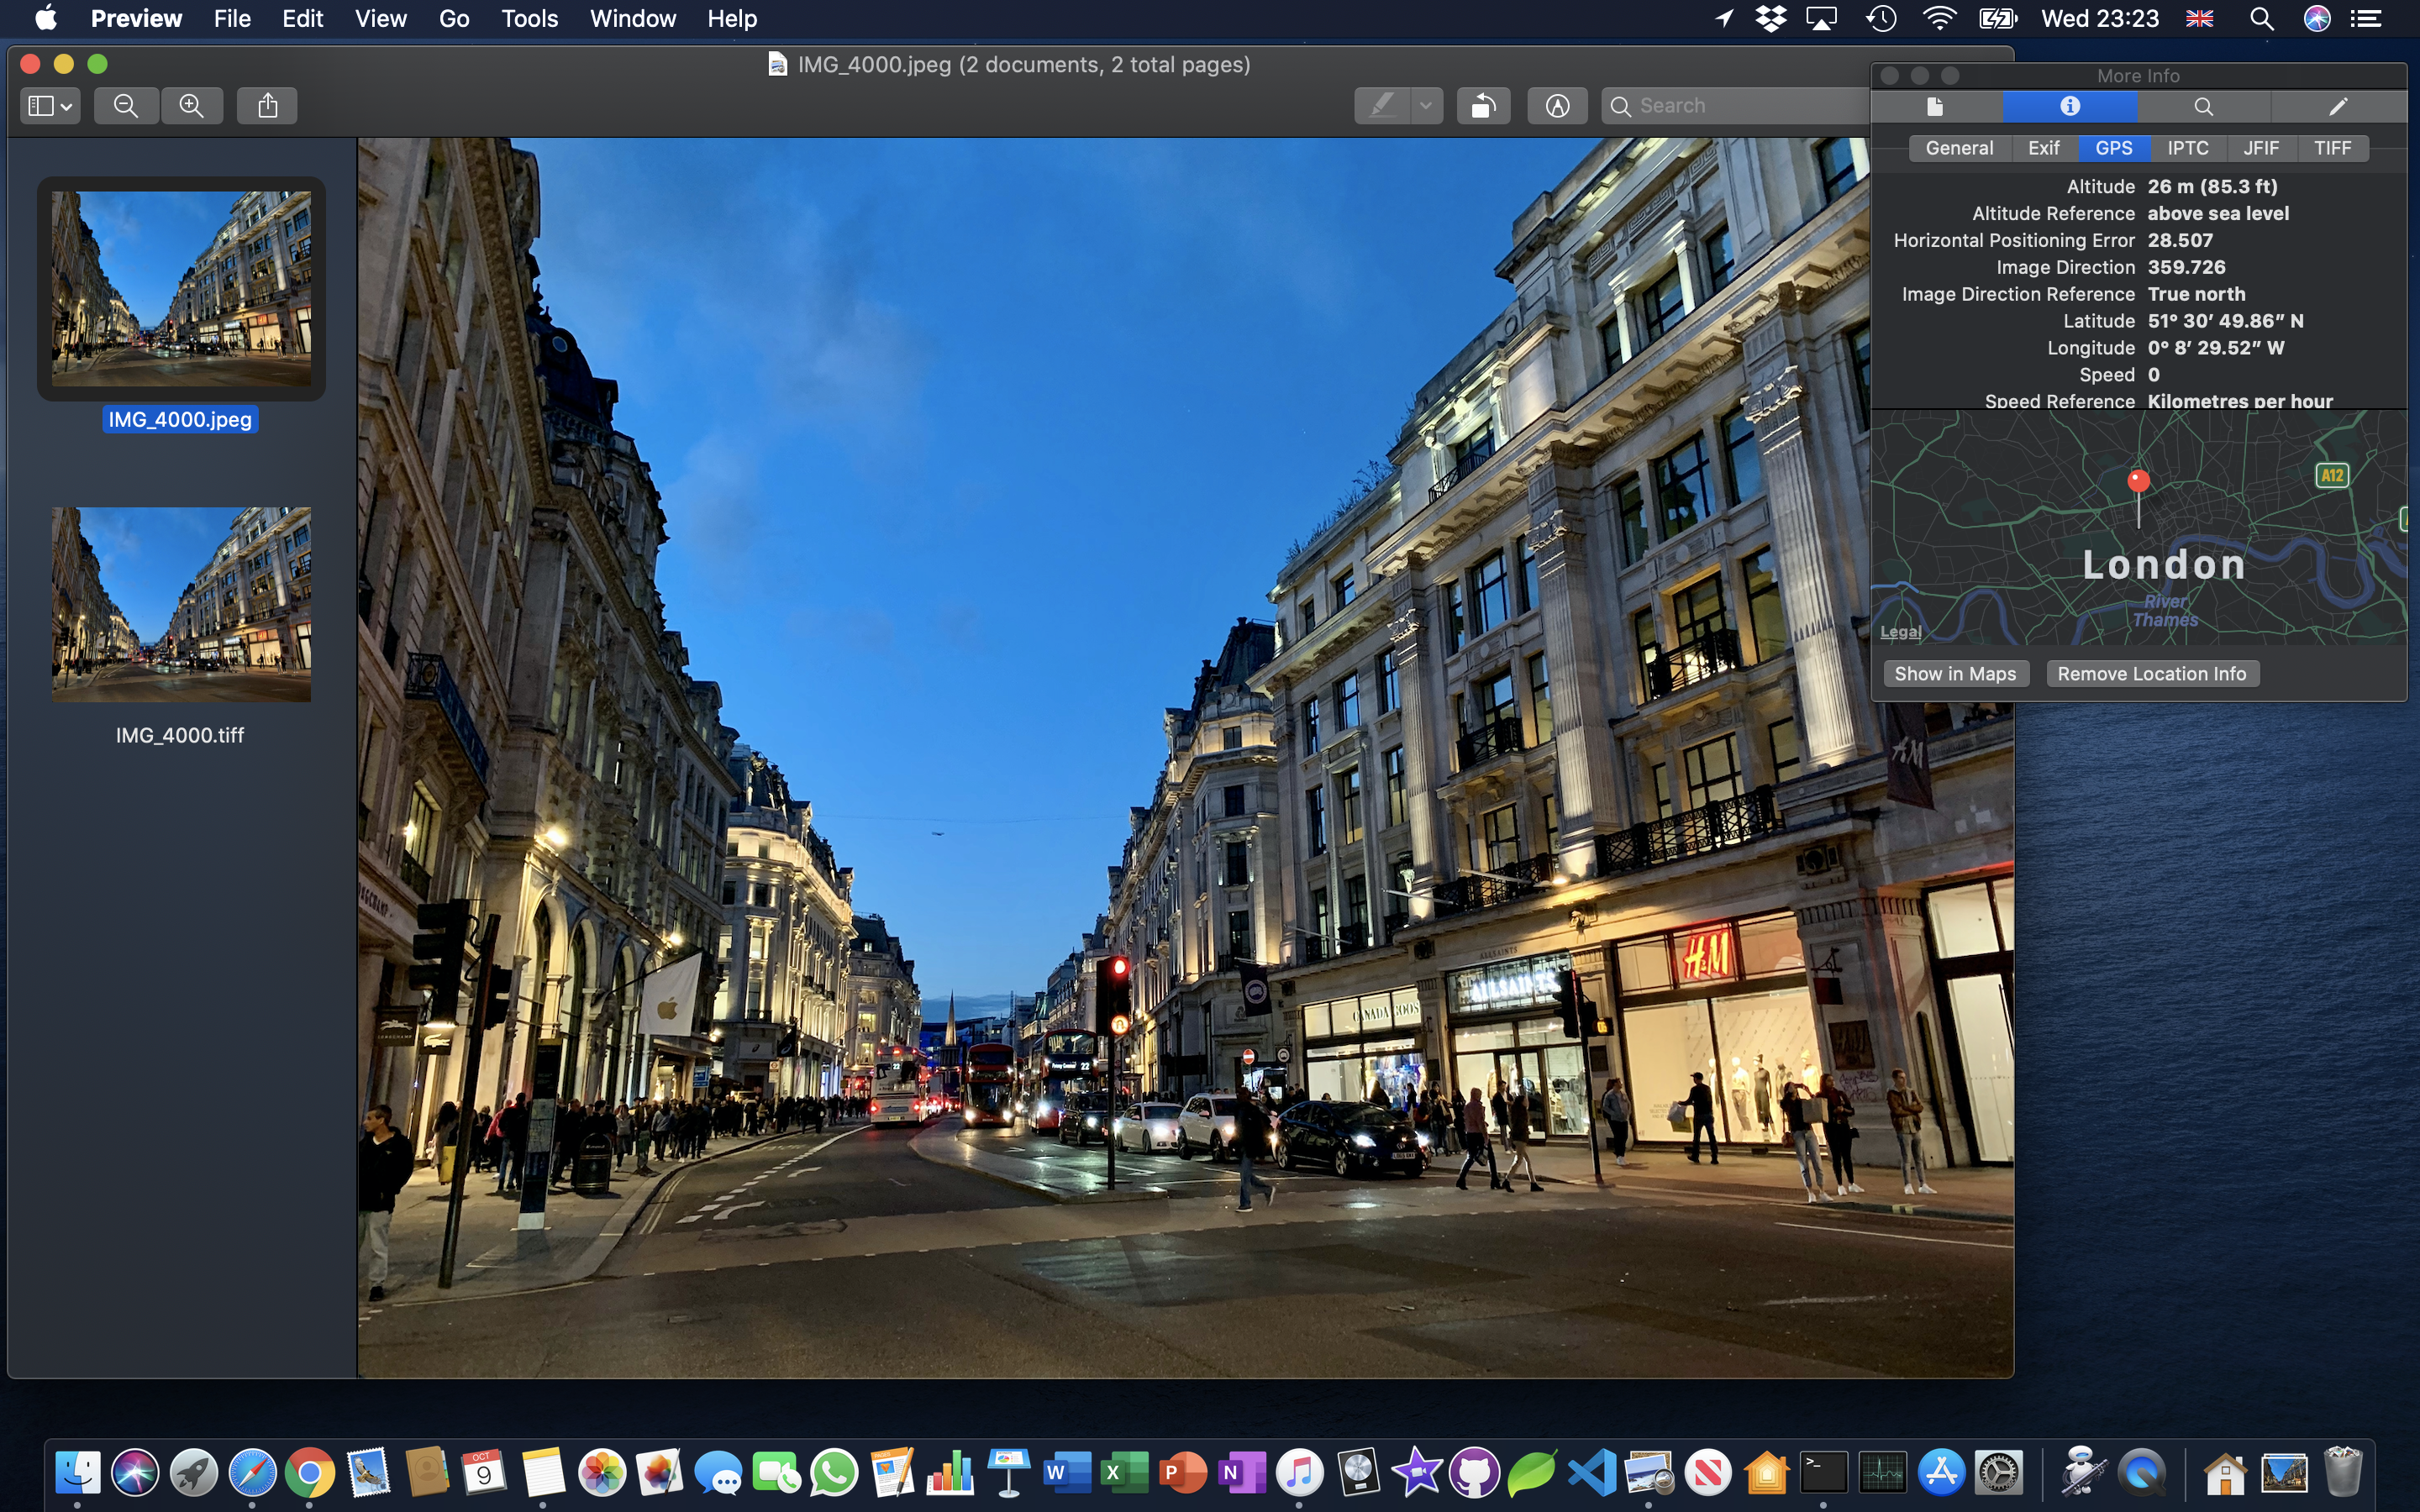Screen dimensions: 2420x1512
Task: Open the Edit menu
Action: (302, 18)
